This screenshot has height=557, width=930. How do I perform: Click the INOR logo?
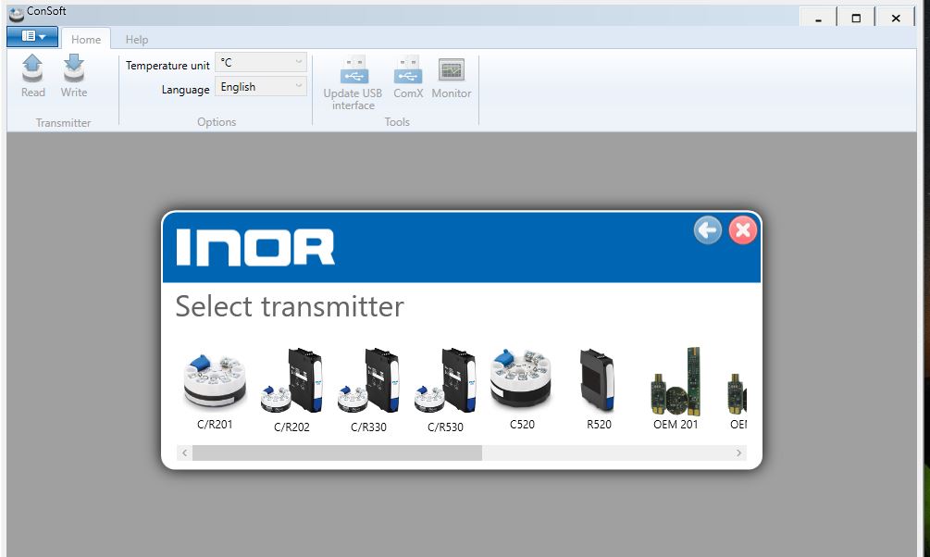click(255, 247)
